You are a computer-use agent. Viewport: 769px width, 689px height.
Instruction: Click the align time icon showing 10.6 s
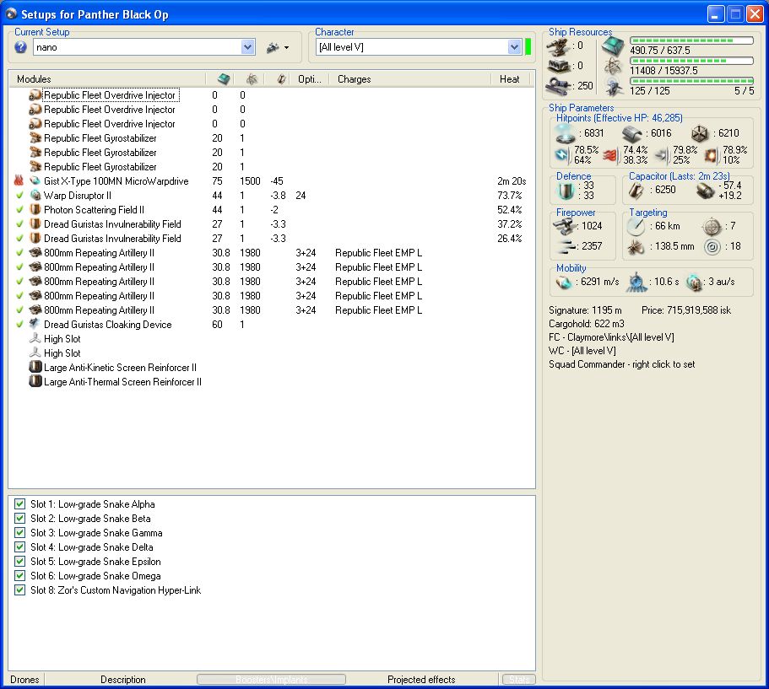[x=636, y=283]
